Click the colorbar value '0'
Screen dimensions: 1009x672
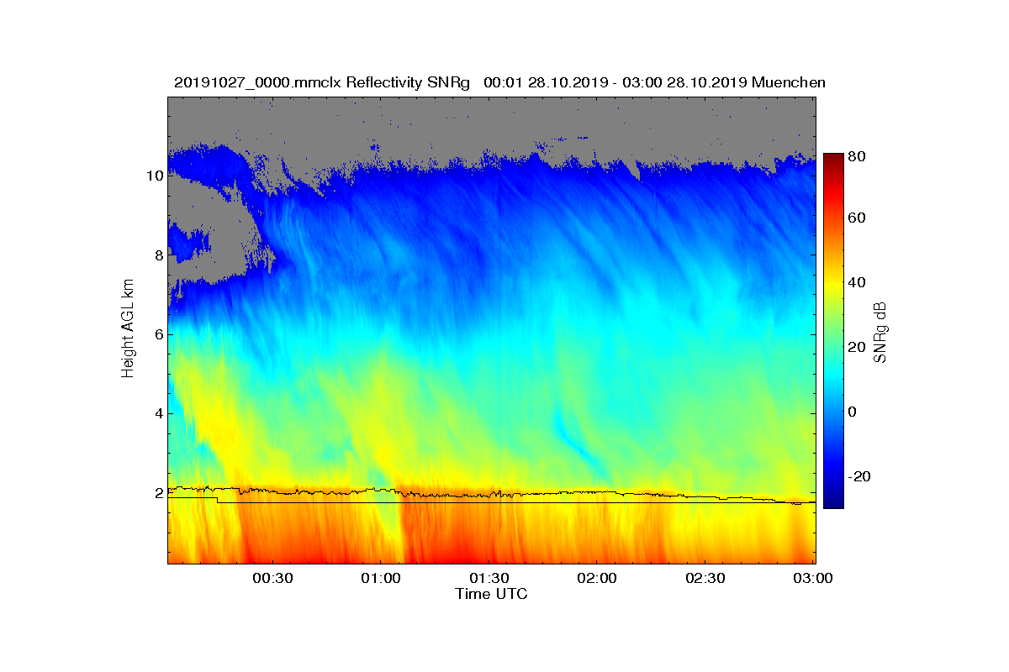[x=854, y=412]
